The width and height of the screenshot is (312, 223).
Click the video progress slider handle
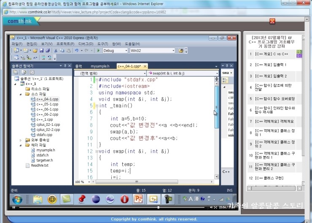[x=158, y=207]
